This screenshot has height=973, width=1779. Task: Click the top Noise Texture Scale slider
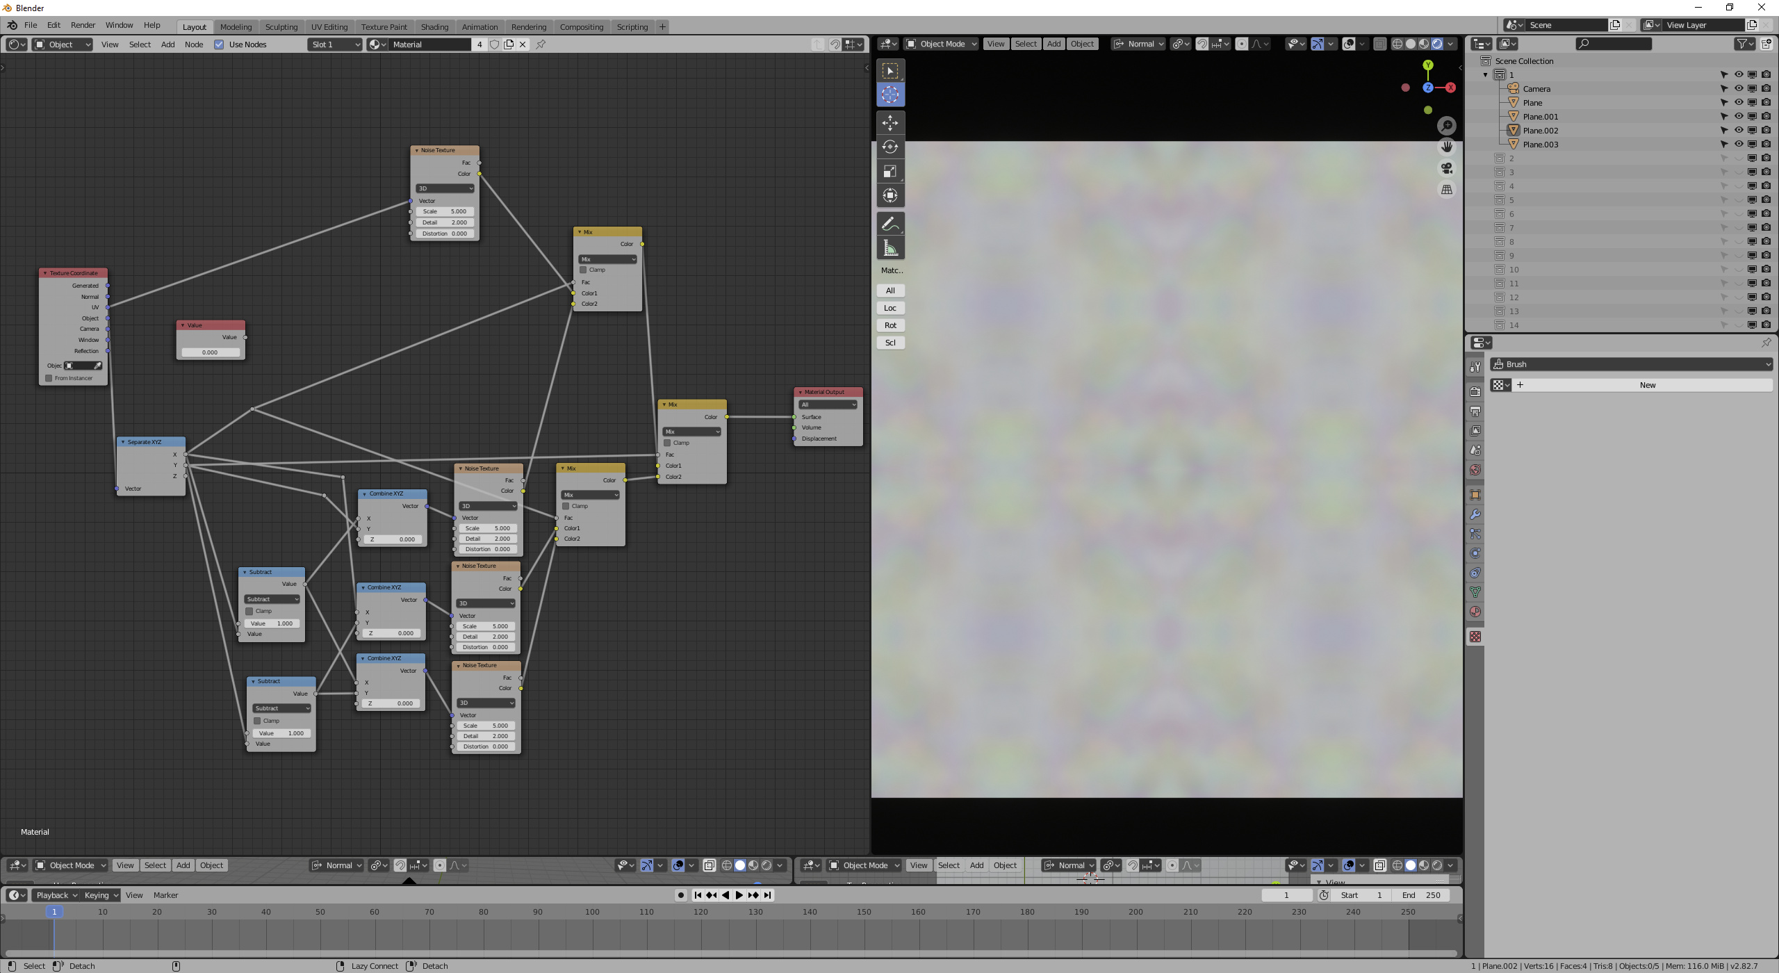[444, 211]
